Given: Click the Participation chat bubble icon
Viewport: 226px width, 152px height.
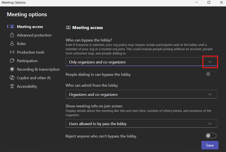Looking at the screenshot, I should coord(12,61).
